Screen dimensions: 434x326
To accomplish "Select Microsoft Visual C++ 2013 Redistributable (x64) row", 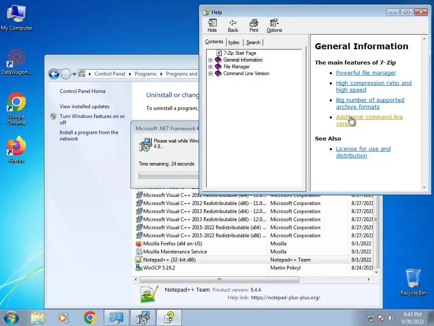I will 254,211.
